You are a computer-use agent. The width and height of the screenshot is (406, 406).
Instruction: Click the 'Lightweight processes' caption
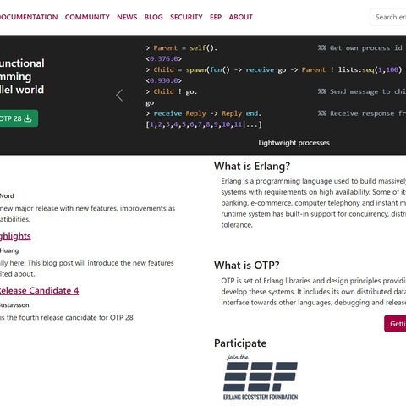click(x=294, y=143)
